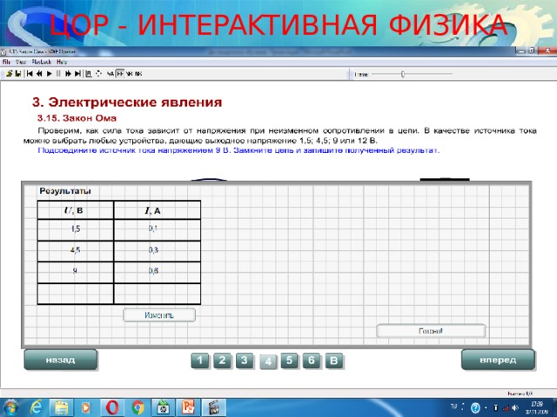This screenshot has width=557, height=417.
Task: Jump to the start with skip-back button
Action: (30, 74)
